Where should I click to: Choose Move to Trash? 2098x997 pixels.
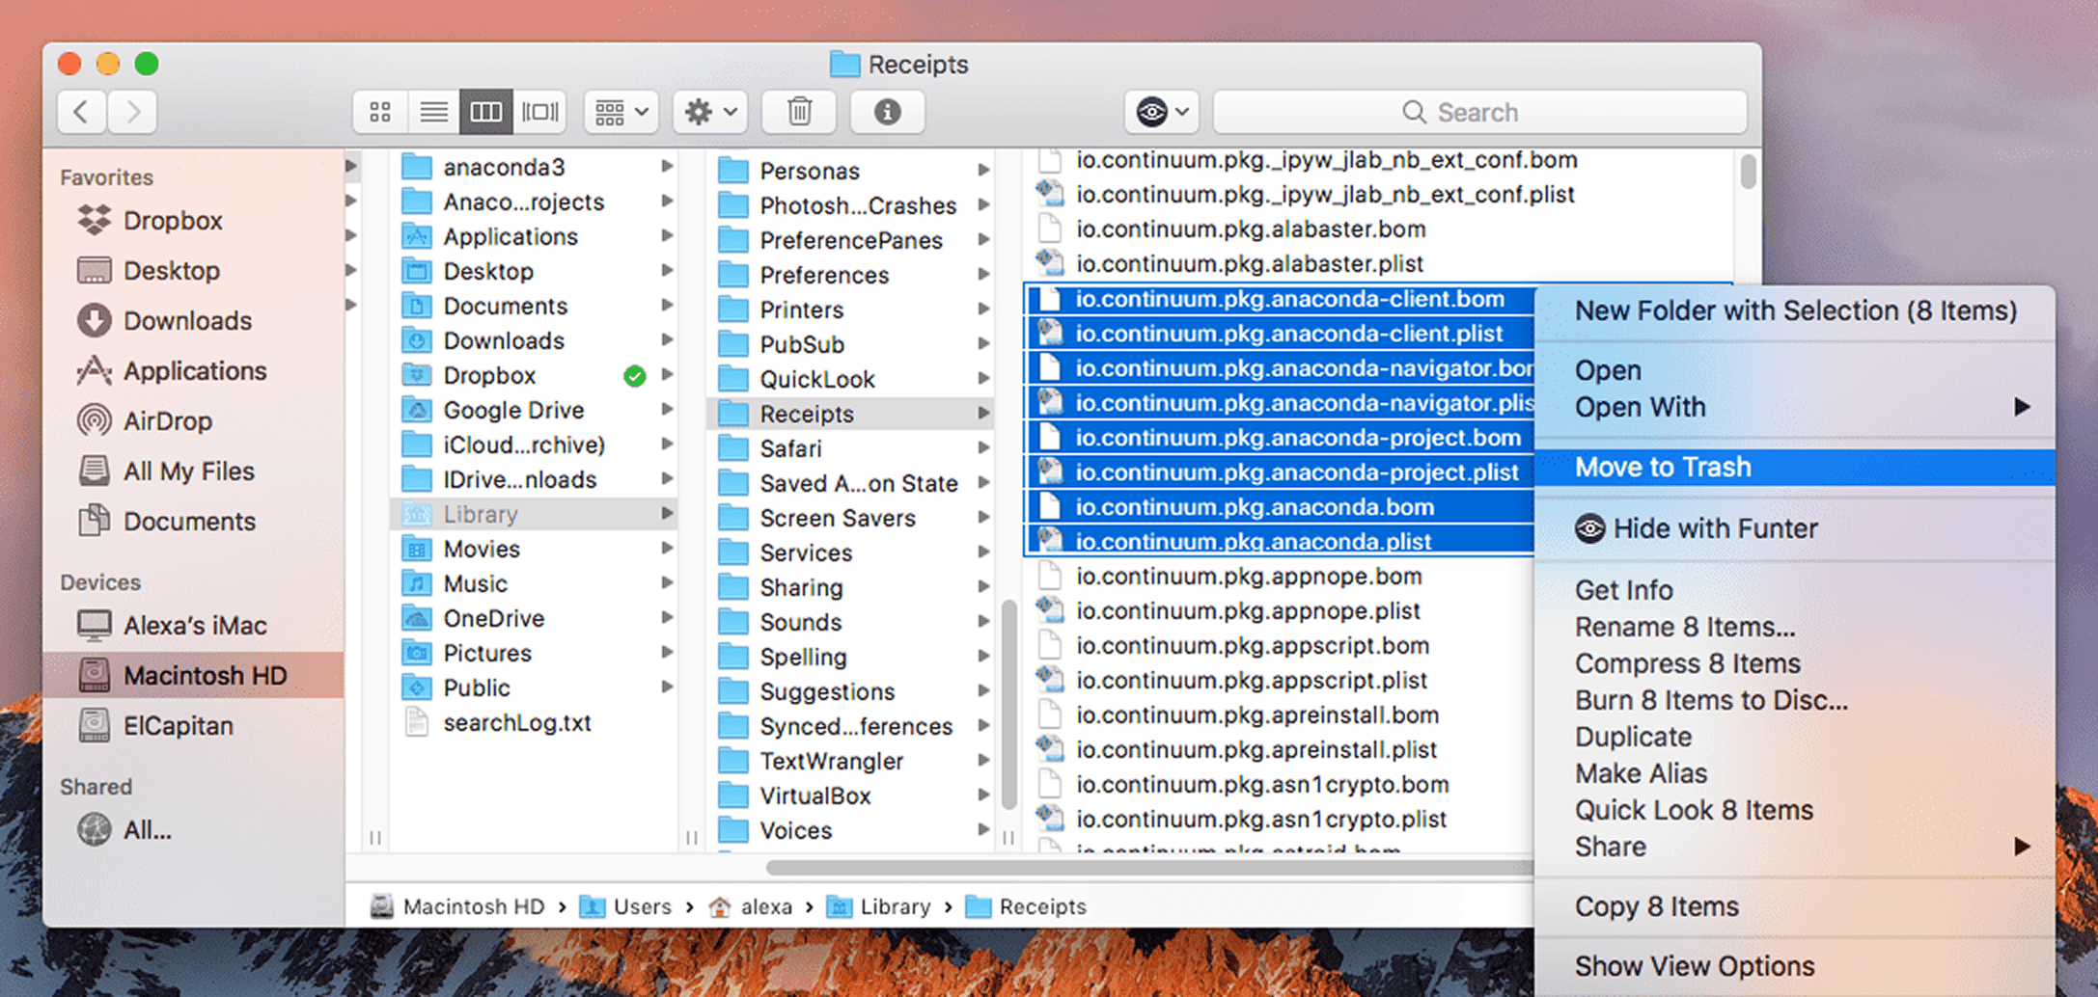1795,468
